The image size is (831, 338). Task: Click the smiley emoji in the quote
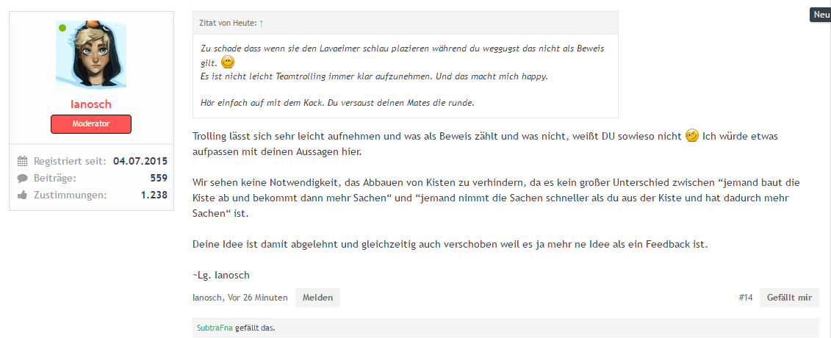tap(228, 62)
